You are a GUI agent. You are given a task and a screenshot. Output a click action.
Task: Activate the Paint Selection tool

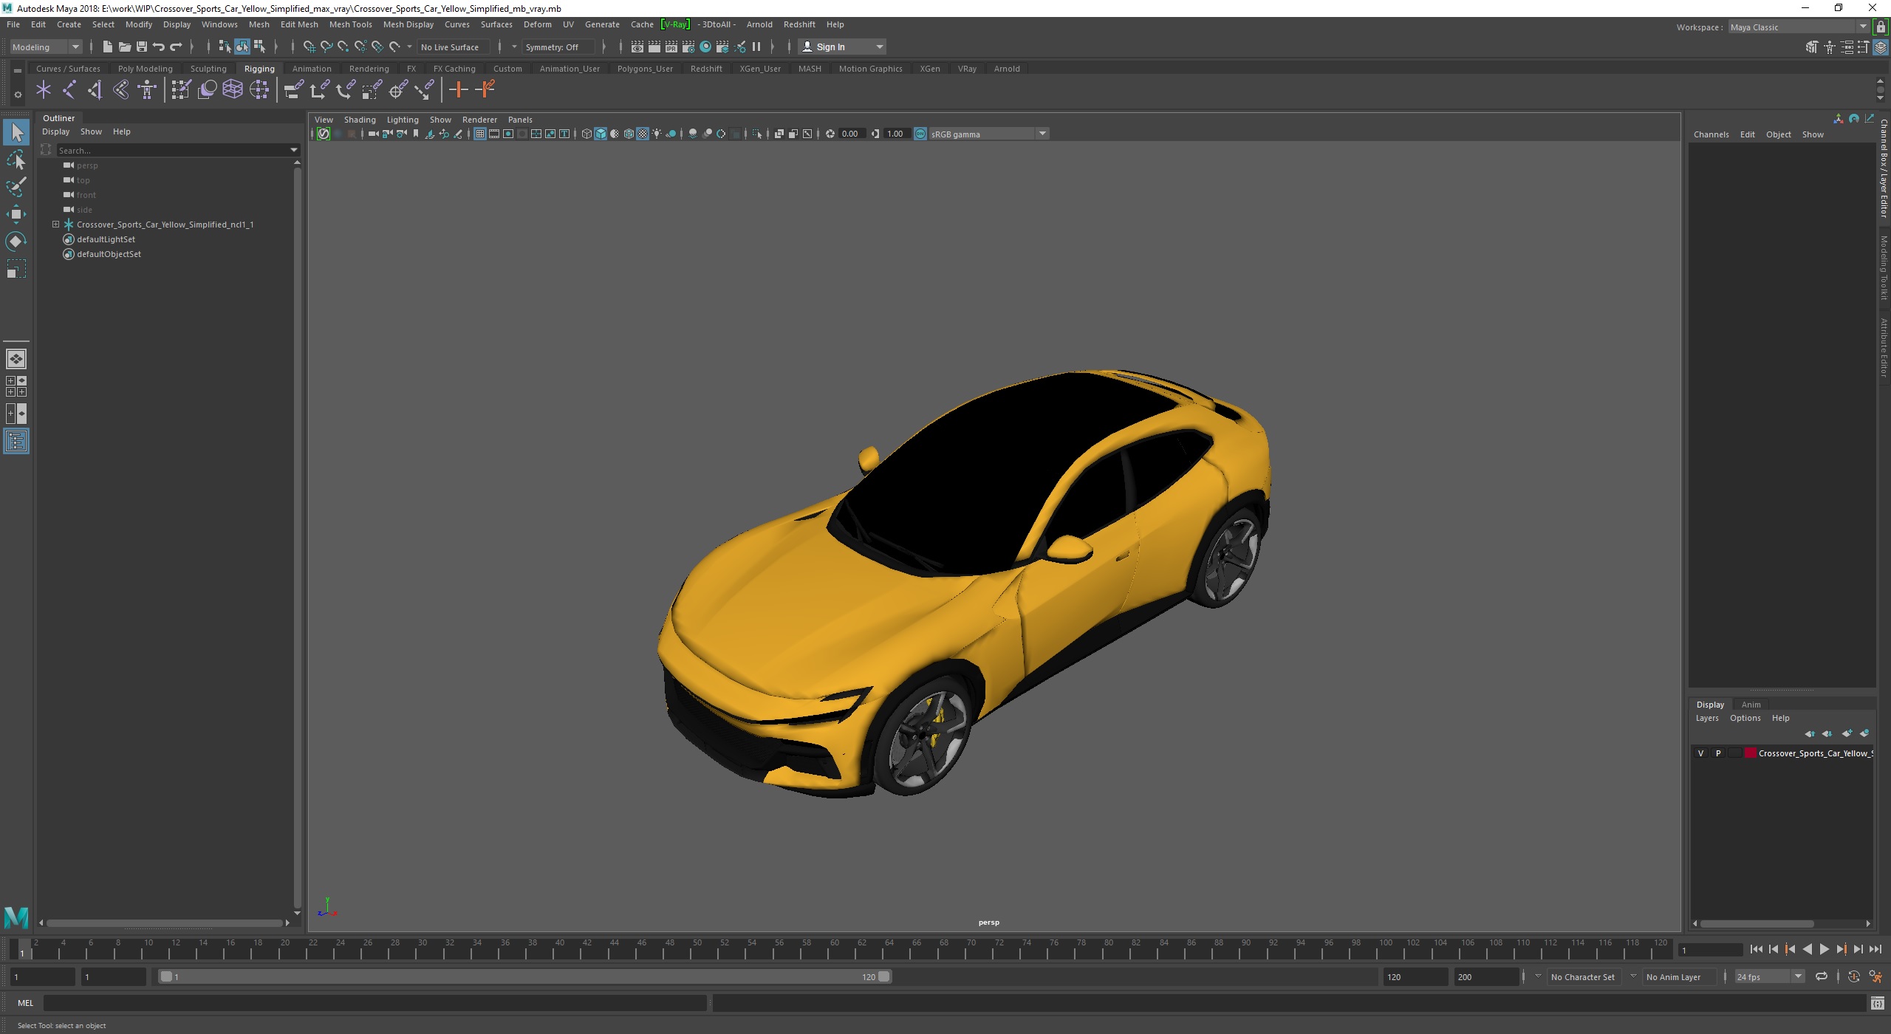coord(16,186)
